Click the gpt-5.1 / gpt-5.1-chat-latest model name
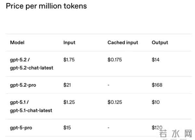The height and width of the screenshot is (140, 195). [x=31, y=106]
